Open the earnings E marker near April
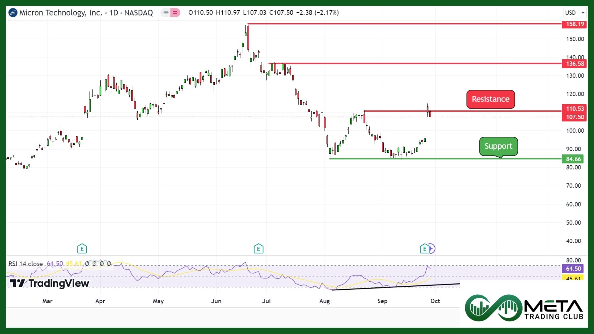594x334 pixels. tap(82, 249)
